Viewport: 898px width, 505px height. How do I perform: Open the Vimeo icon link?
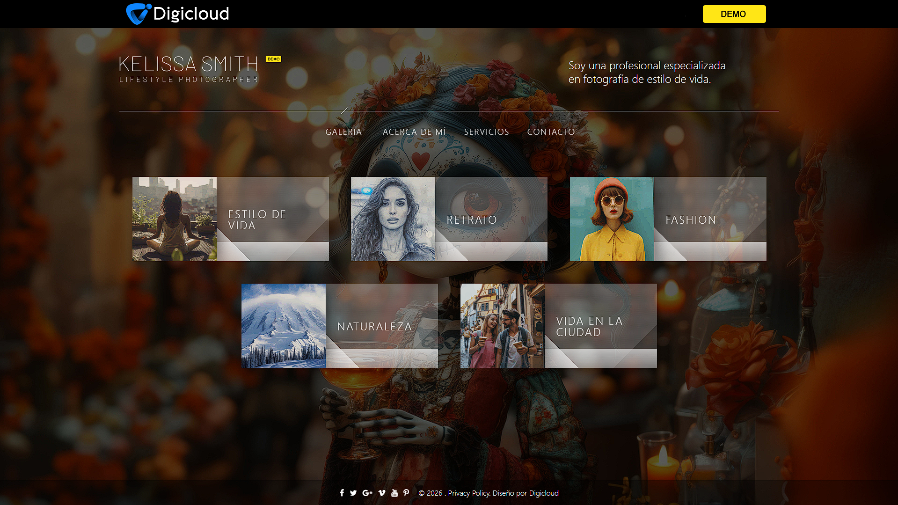click(x=382, y=493)
